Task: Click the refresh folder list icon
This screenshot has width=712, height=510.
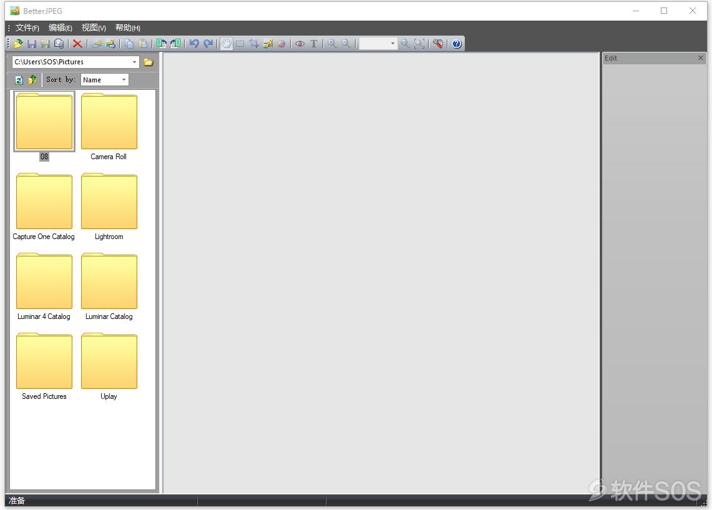Action: tap(19, 80)
